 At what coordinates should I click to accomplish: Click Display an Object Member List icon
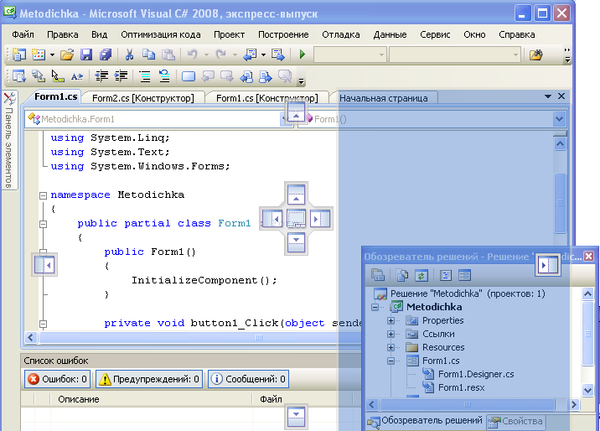pos(18,76)
